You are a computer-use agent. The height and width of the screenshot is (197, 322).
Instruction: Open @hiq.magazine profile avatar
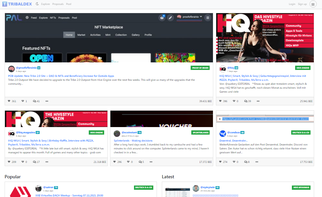click(x=11, y=134)
